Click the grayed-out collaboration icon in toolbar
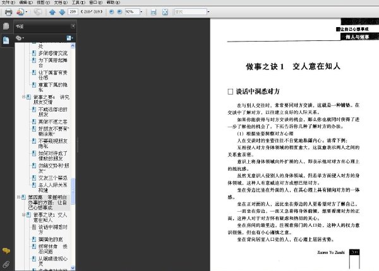379x271 pixels. [37, 12]
